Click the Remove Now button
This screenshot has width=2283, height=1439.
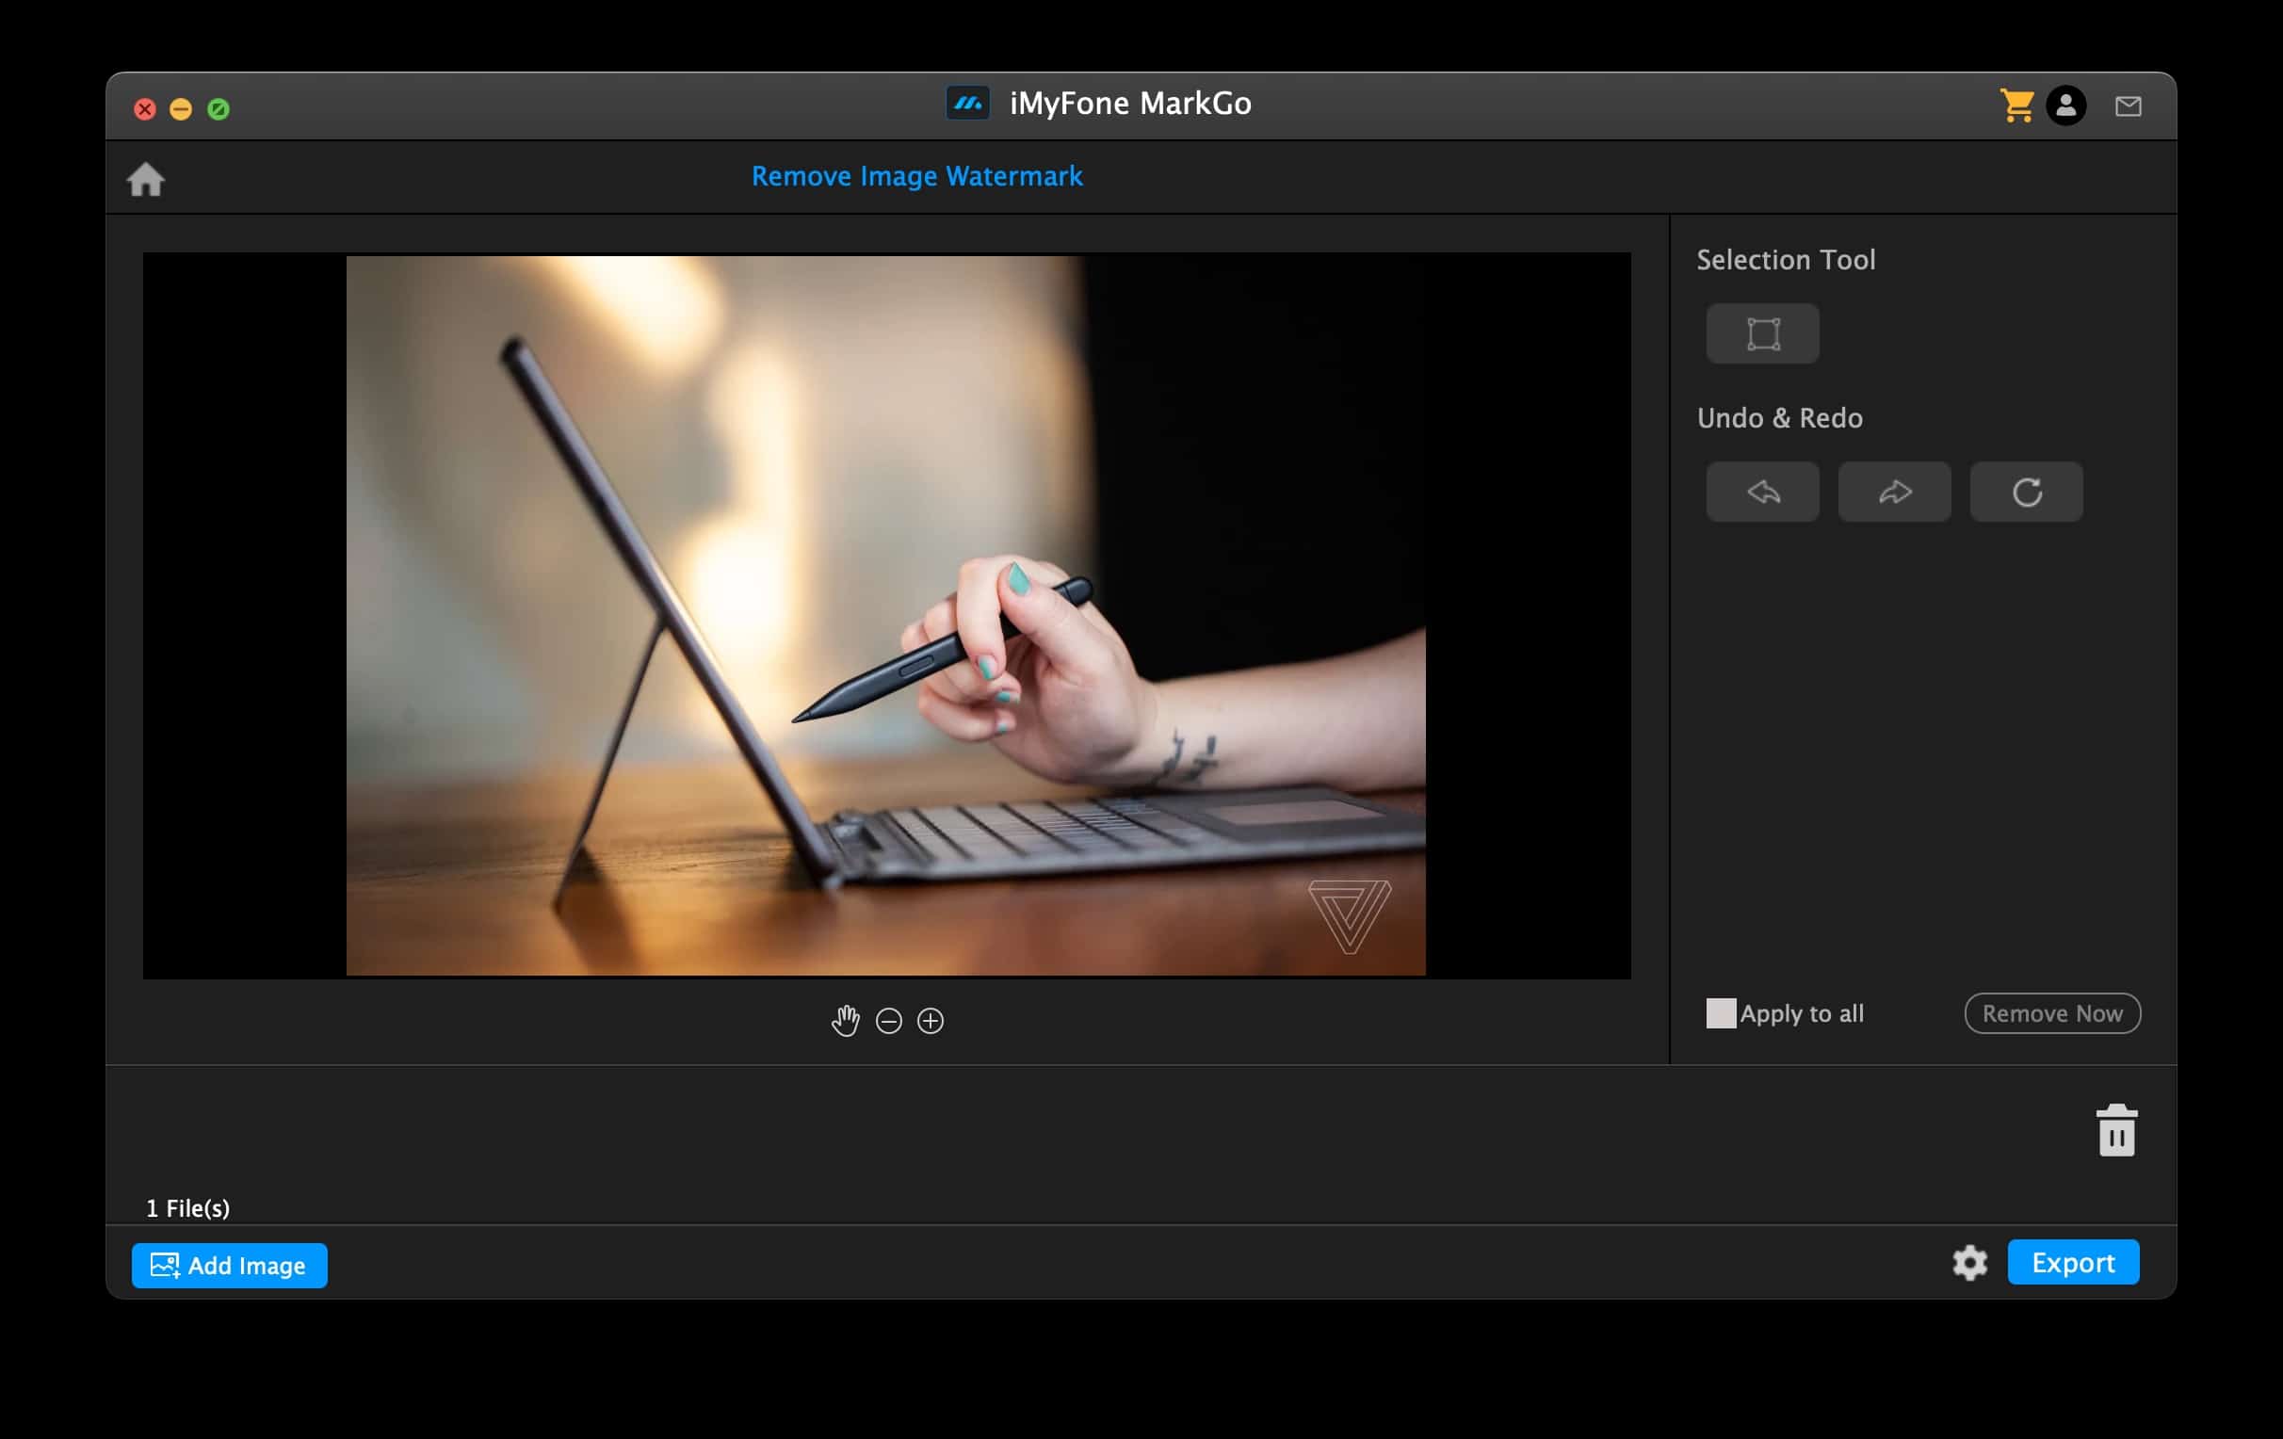point(2051,1013)
